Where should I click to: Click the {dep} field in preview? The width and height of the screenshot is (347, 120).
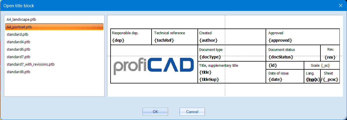(118, 40)
